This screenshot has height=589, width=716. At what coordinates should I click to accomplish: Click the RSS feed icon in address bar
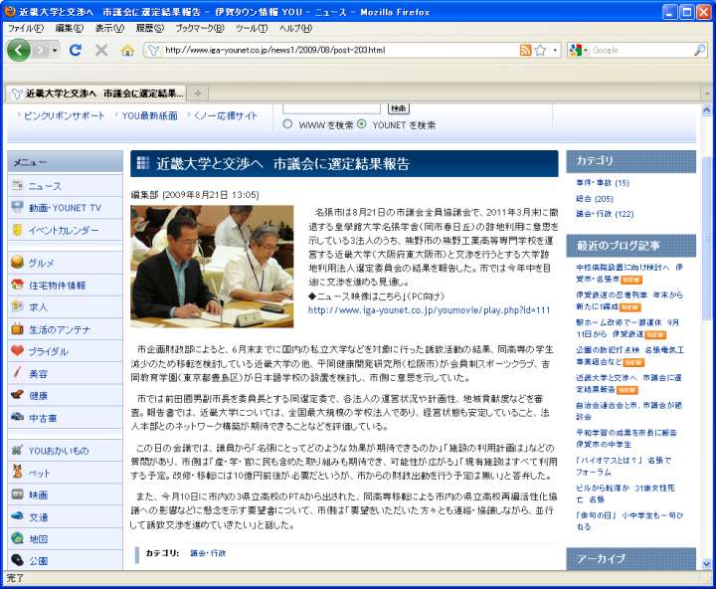(525, 50)
